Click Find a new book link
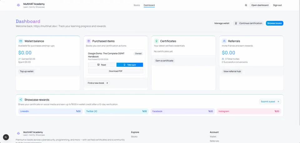The image size is (300, 143). pyautogui.click(x=98, y=83)
